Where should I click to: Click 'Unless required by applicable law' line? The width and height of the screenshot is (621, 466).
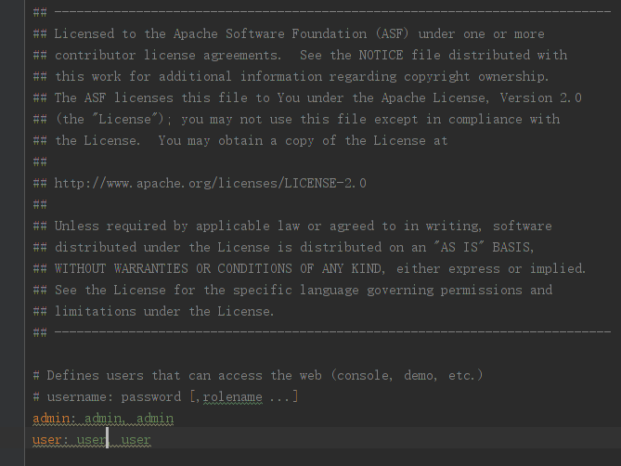click(x=292, y=227)
